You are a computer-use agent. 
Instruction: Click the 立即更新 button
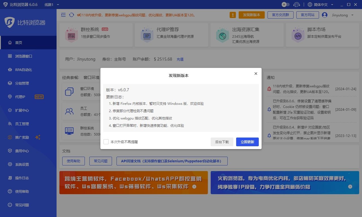[x=247, y=142]
